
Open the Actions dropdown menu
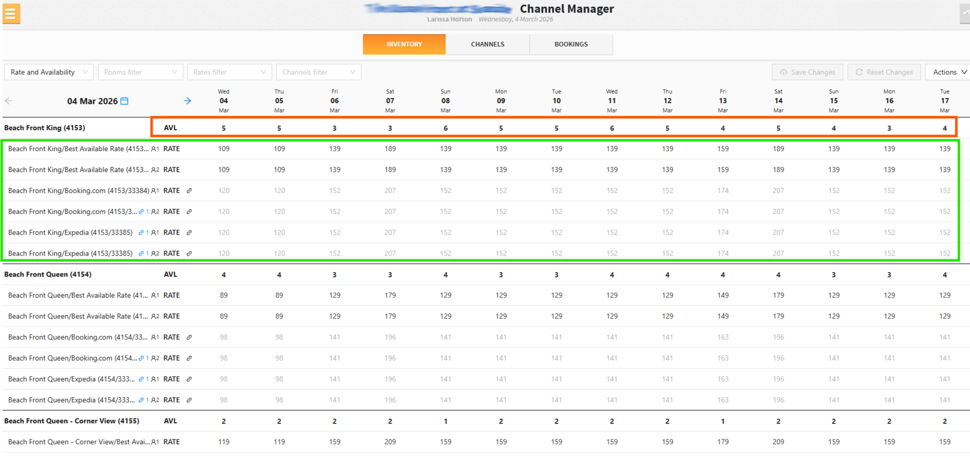[949, 72]
